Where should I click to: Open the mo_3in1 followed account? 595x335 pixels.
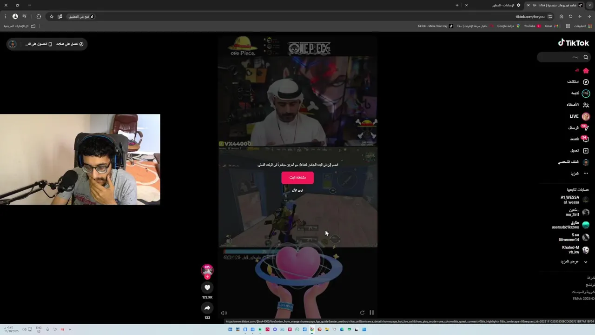577,212
